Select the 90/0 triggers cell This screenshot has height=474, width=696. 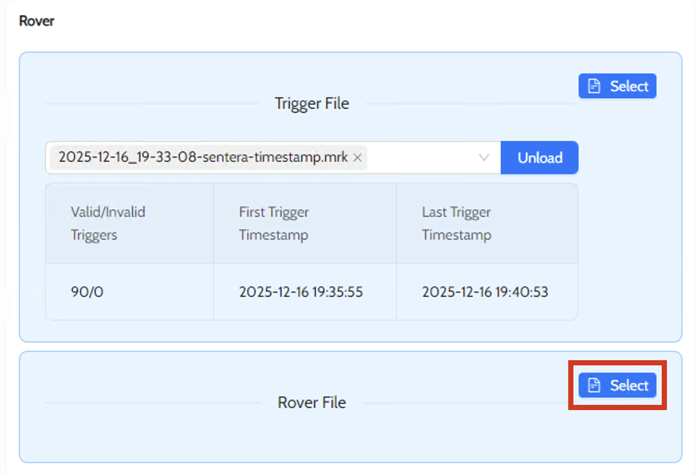87,292
